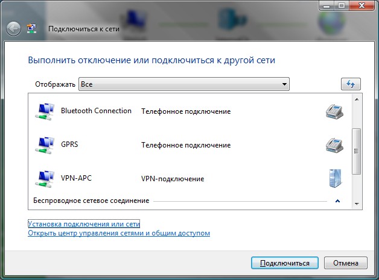This screenshot has width=379, height=280.
Task: Click the Беспроводное сетевое соединение group header
Action: pos(91,201)
